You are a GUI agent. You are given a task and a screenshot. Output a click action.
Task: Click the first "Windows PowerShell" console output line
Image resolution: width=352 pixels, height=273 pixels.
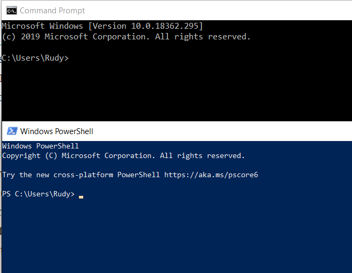point(41,146)
